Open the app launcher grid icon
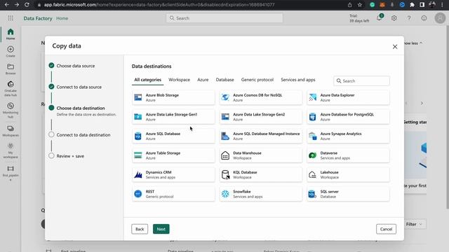Viewport: 449px width, 252px height. [11, 18]
